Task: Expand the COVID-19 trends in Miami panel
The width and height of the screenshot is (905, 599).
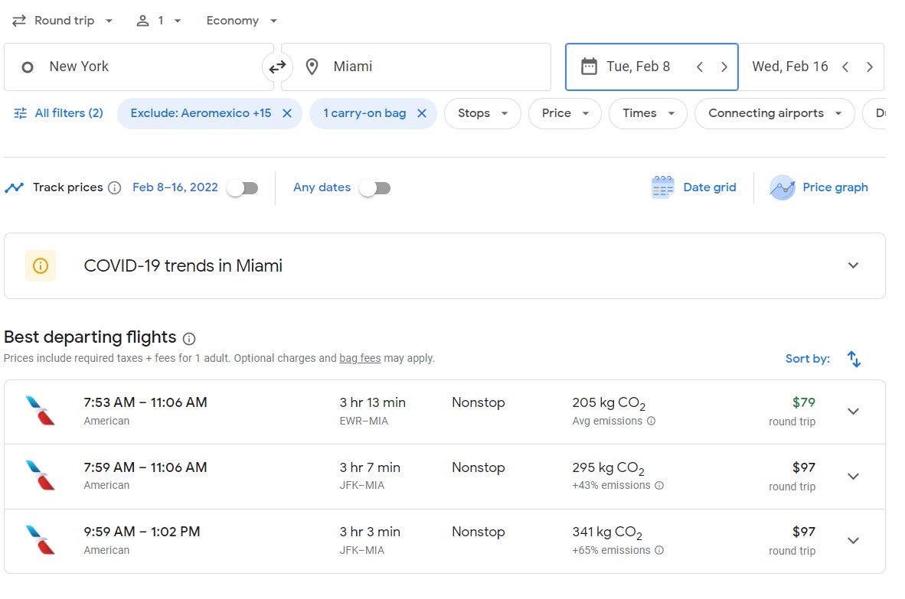Action: [853, 265]
